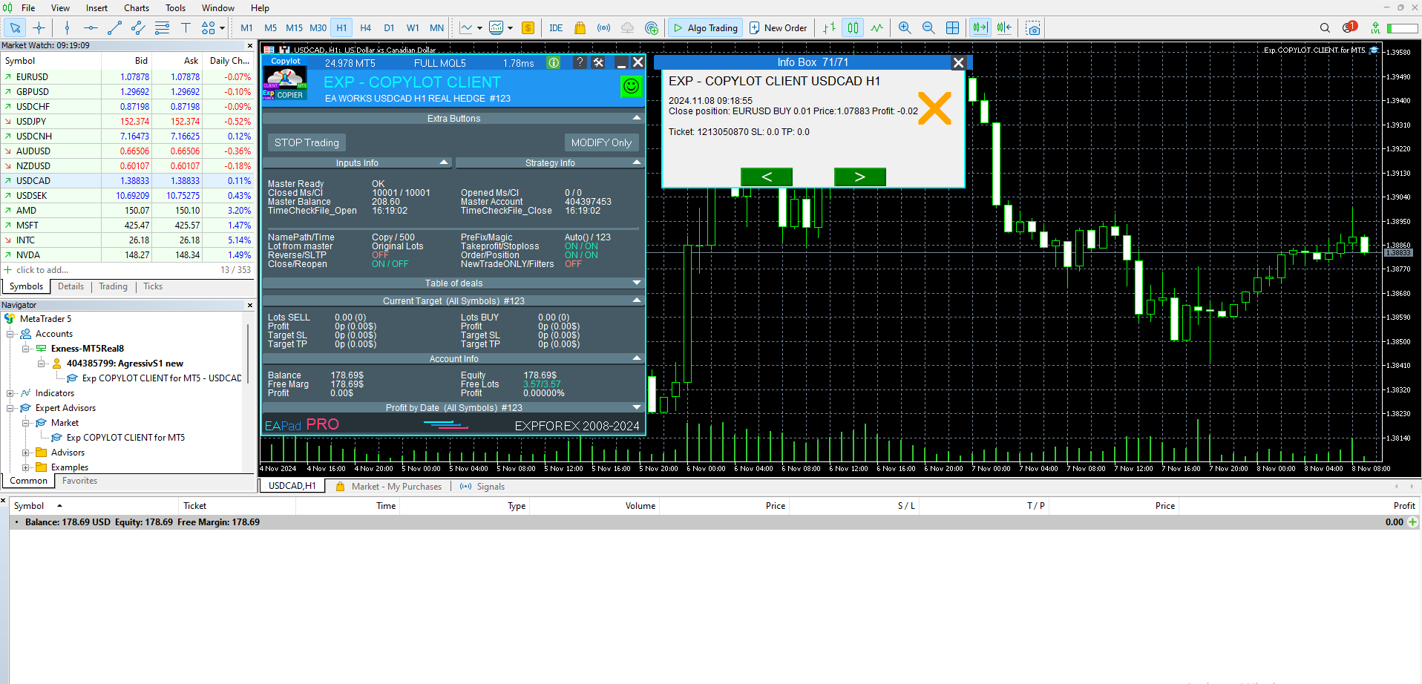Select the M15 timeframe
1422x684 pixels.
(x=295, y=28)
